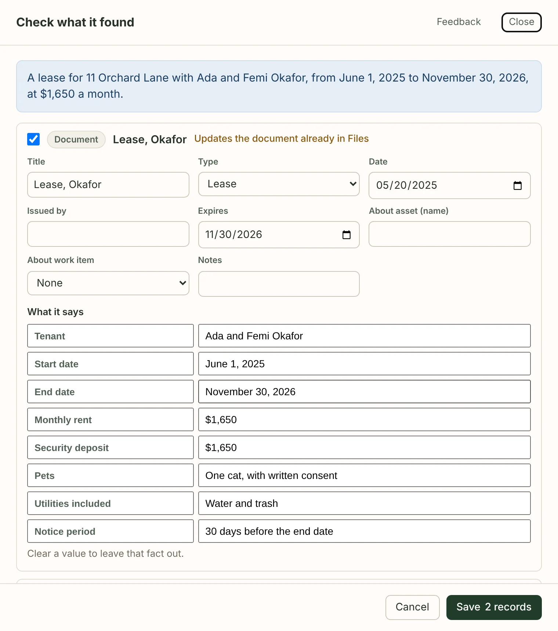Edit the Title field containing Lease, Okafor
Image resolution: width=558 pixels, height=631 pixels.
108,185
